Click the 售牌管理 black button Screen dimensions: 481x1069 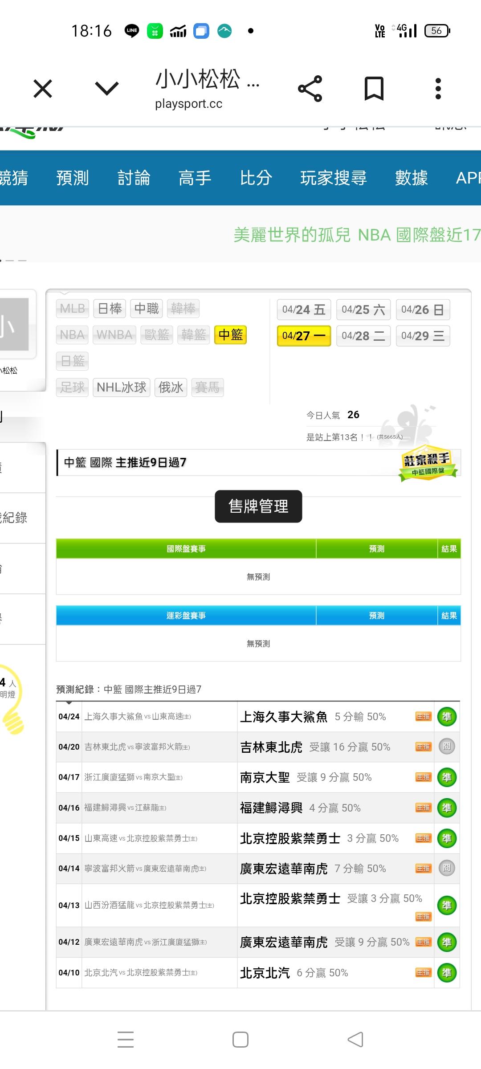[x=258, y=506]
